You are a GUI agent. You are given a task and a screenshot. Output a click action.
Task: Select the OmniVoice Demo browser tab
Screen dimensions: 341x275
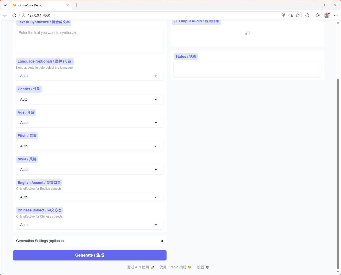point(38,5)
